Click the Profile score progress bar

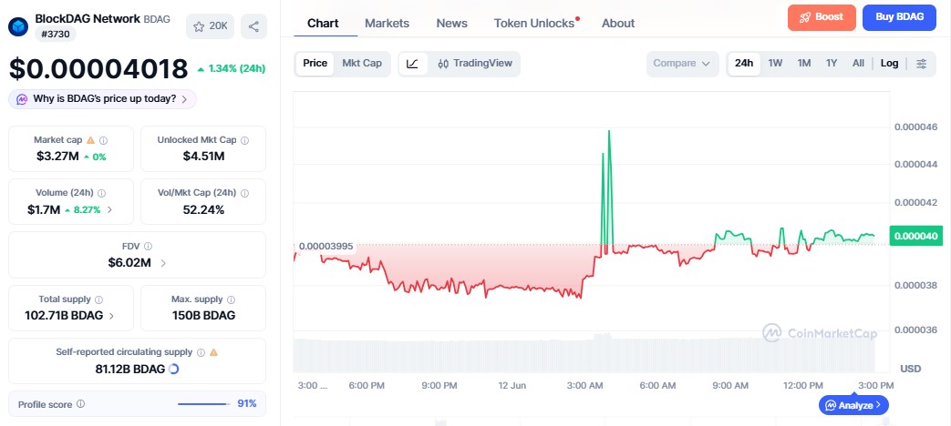(x=204, y=404)
